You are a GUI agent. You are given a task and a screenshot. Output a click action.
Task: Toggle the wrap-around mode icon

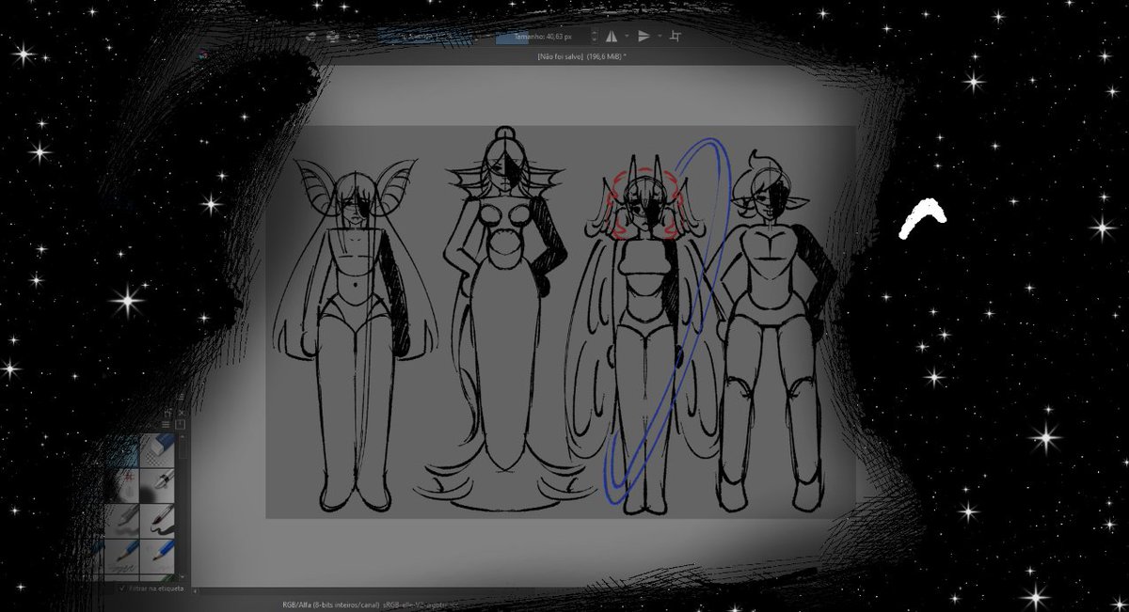pyautogui.click(x=675, y=36)
